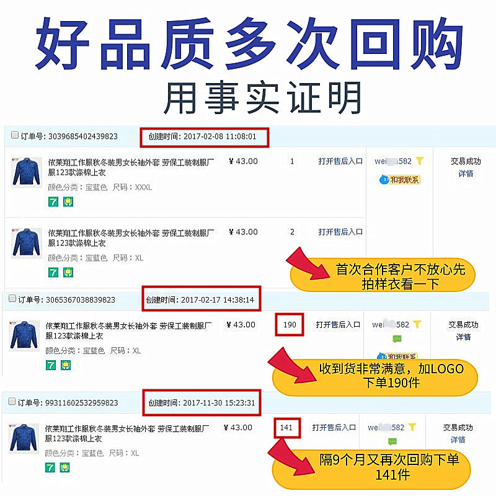Open 详情 link of the first order
This screenshot has width=496, height=496.
466,174
